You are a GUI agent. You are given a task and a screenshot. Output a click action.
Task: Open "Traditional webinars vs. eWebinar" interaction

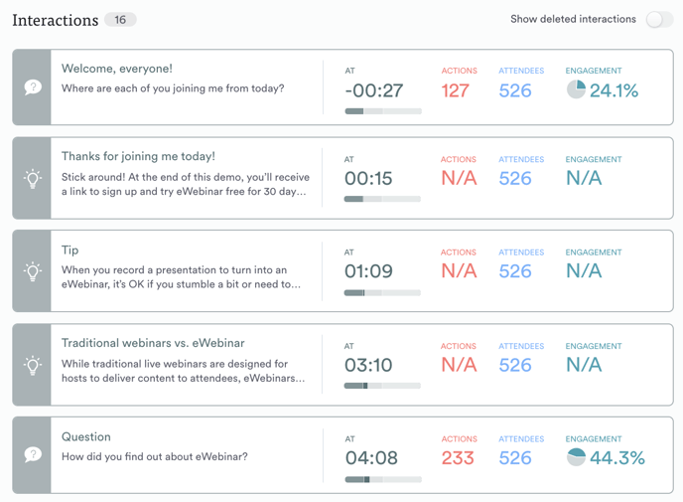(x=153, y=343)
